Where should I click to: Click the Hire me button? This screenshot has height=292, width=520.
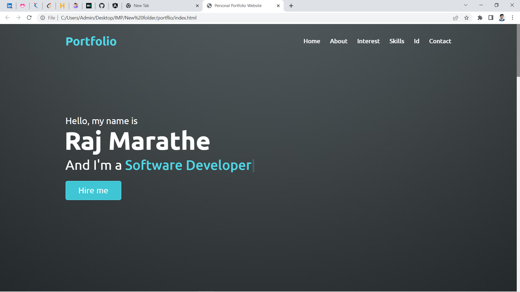(x=93, y=191)
